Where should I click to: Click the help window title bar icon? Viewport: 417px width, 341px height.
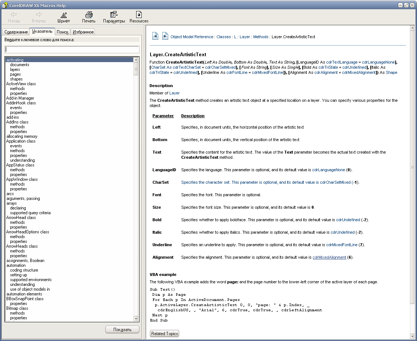[5, 5]
